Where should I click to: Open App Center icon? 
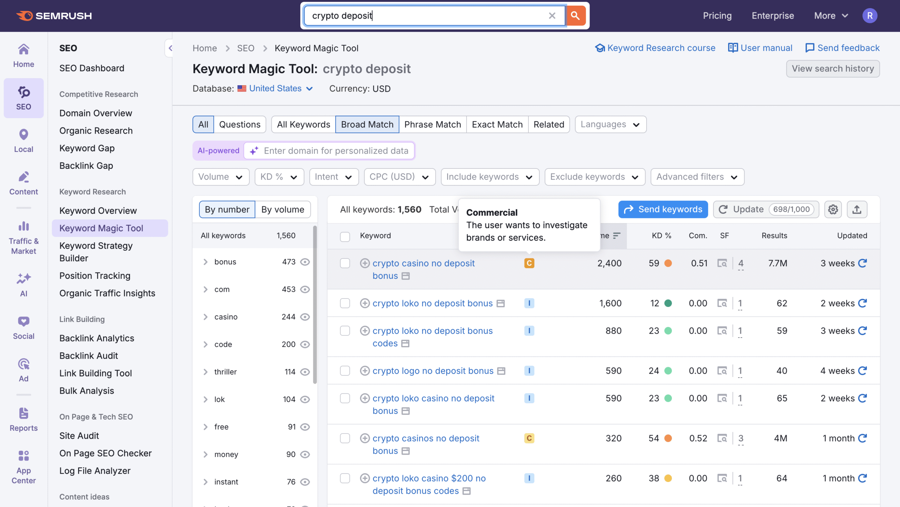(x=24, y=467)
